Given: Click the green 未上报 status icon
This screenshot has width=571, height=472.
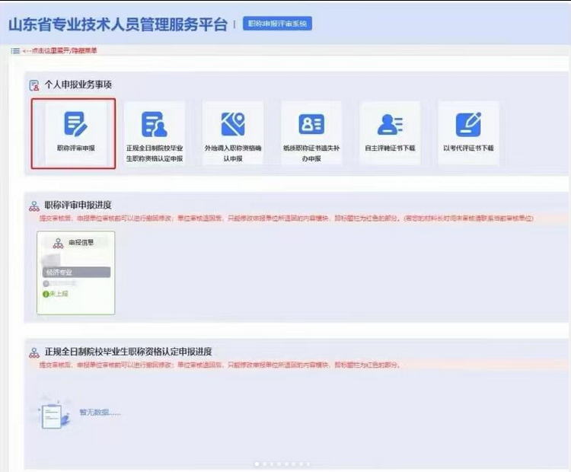Looking at the screenshot, I should pos(46,294).
